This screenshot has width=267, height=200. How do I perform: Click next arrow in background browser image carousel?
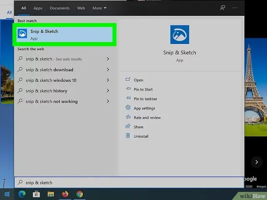pyautogui.click(x=257, y=162)
